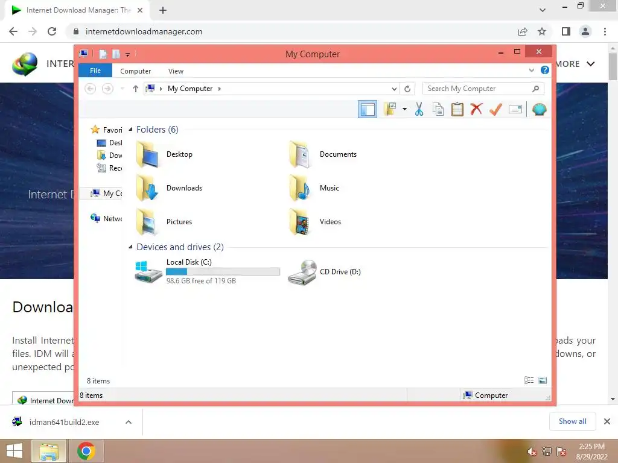Expand the My Computer breadcrumb arrow

coord(220,89)
